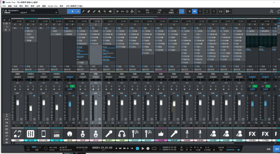Screen dimensions: 280x154
Task: Disable the green solo on channel 19
Action: tap(255, 86)
